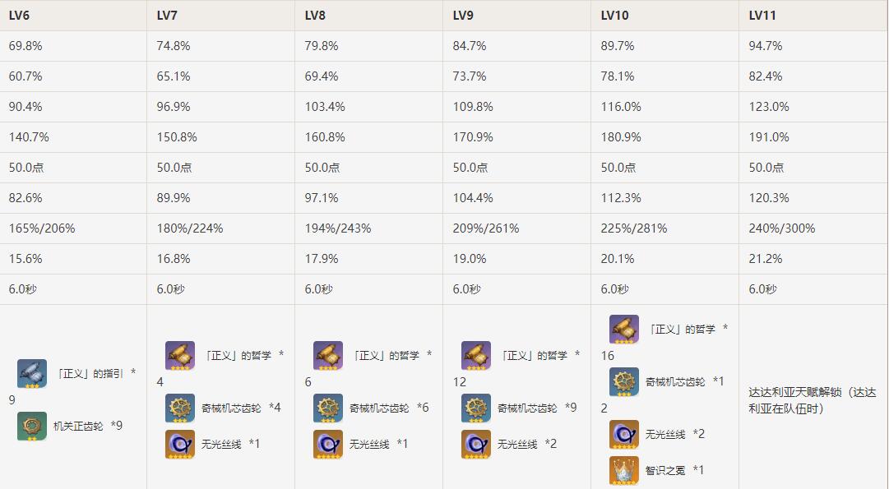Select the LV9 column header
This screenshot has width=889, height=489.
click(464, 15)
